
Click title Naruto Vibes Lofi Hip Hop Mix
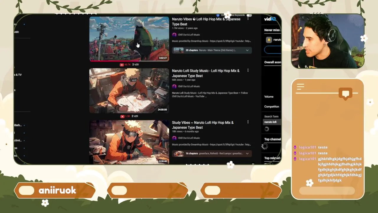click(x=206, y=22)
